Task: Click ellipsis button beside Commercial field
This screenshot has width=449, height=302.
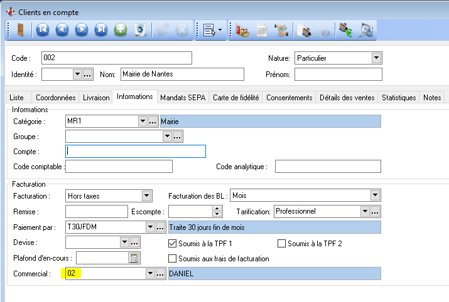Action: 160,274
